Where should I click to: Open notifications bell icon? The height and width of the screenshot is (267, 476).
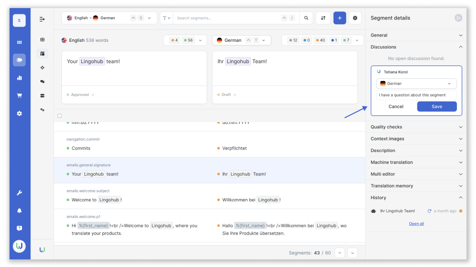click(20, 210)
